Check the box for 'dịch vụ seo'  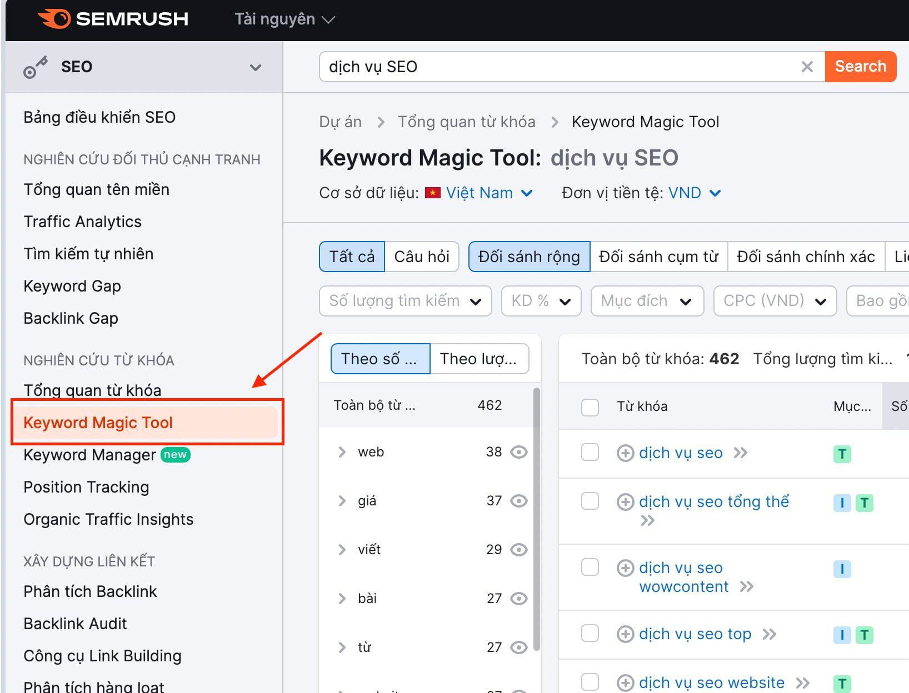pyautogui.click(x=590, y=452)
